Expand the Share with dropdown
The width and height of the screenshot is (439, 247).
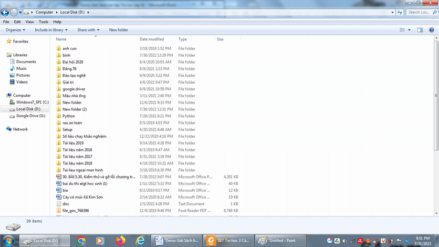click(x=88, y=30)
